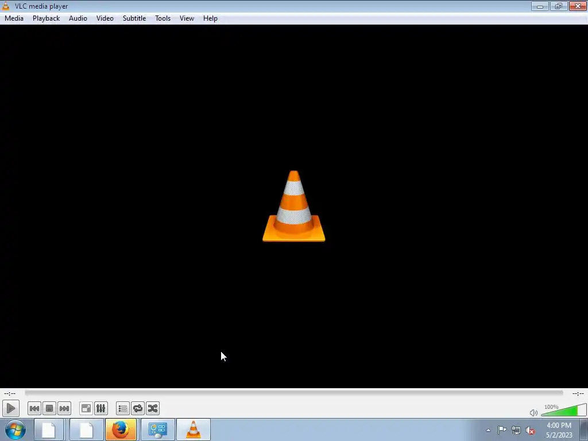Open the Tools menu
Viewport: 588px width, 441px height.
(x=163, y=18)
